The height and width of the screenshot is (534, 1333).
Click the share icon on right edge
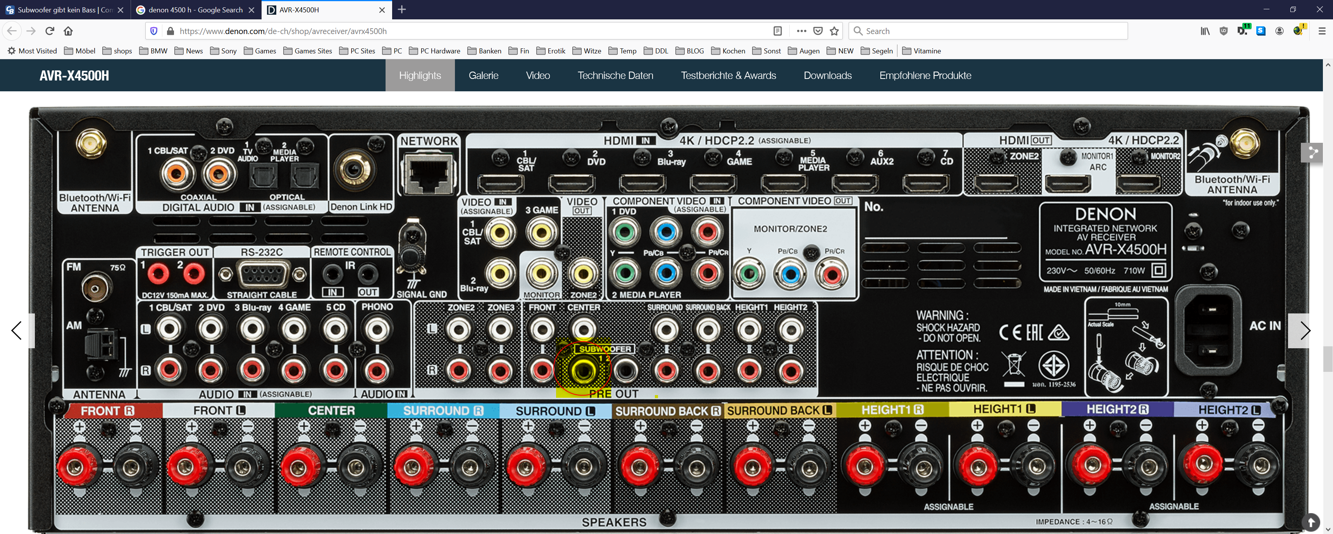[1312, 152]
